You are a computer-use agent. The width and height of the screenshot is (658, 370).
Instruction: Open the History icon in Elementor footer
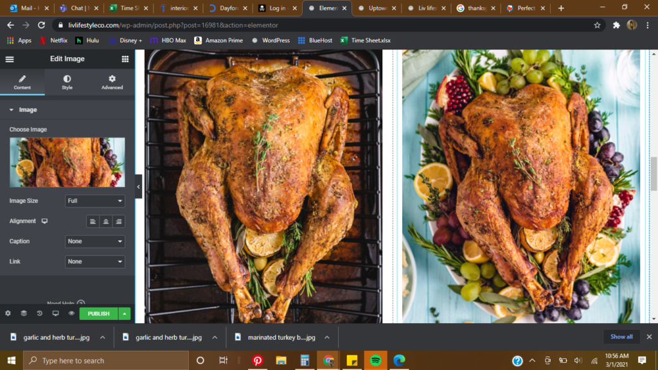(39, 313)
